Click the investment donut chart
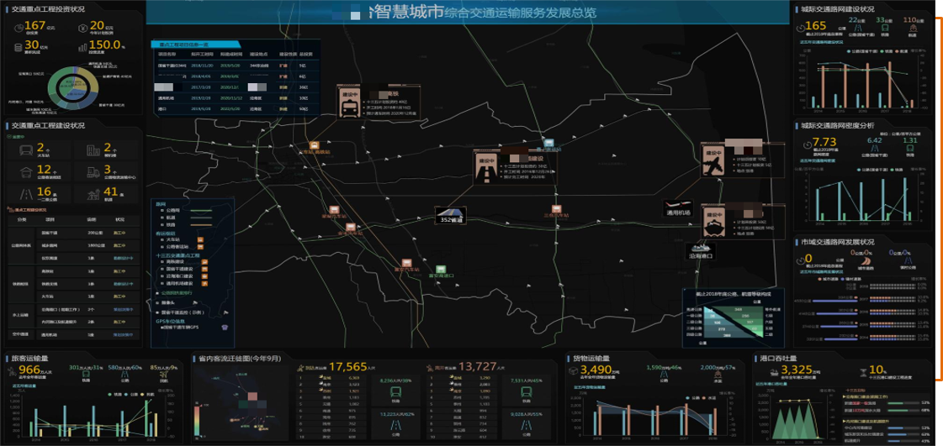The image size is (943, 446). 72,88
